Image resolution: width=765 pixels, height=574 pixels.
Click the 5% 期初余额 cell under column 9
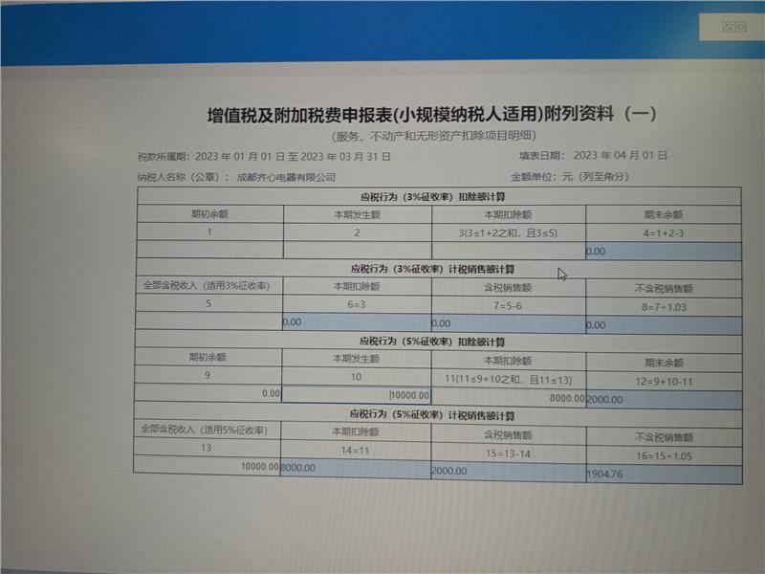pos(208,393)
